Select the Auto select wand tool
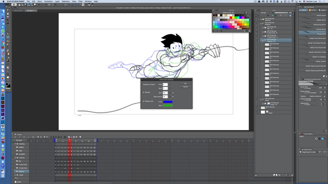The image size is (328, 184). pos(8,27)
